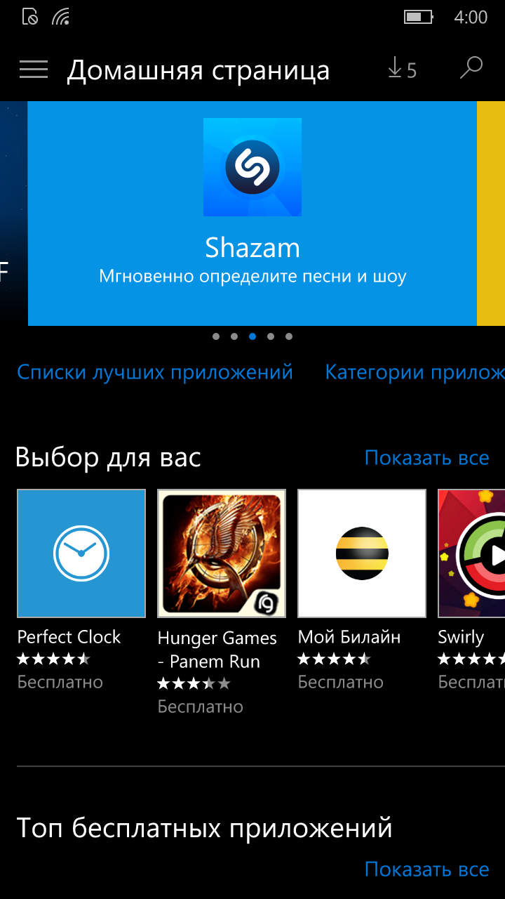Tap the Shazam banner title text
The height and width of the screenshot is (899, 505).
(x=252, y=247)
